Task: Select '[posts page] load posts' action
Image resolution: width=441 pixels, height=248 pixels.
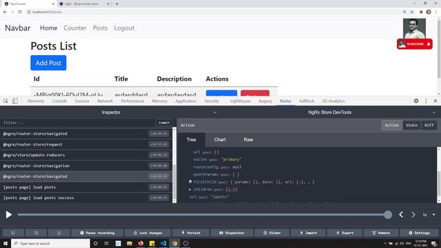Action: click(85, 187)
